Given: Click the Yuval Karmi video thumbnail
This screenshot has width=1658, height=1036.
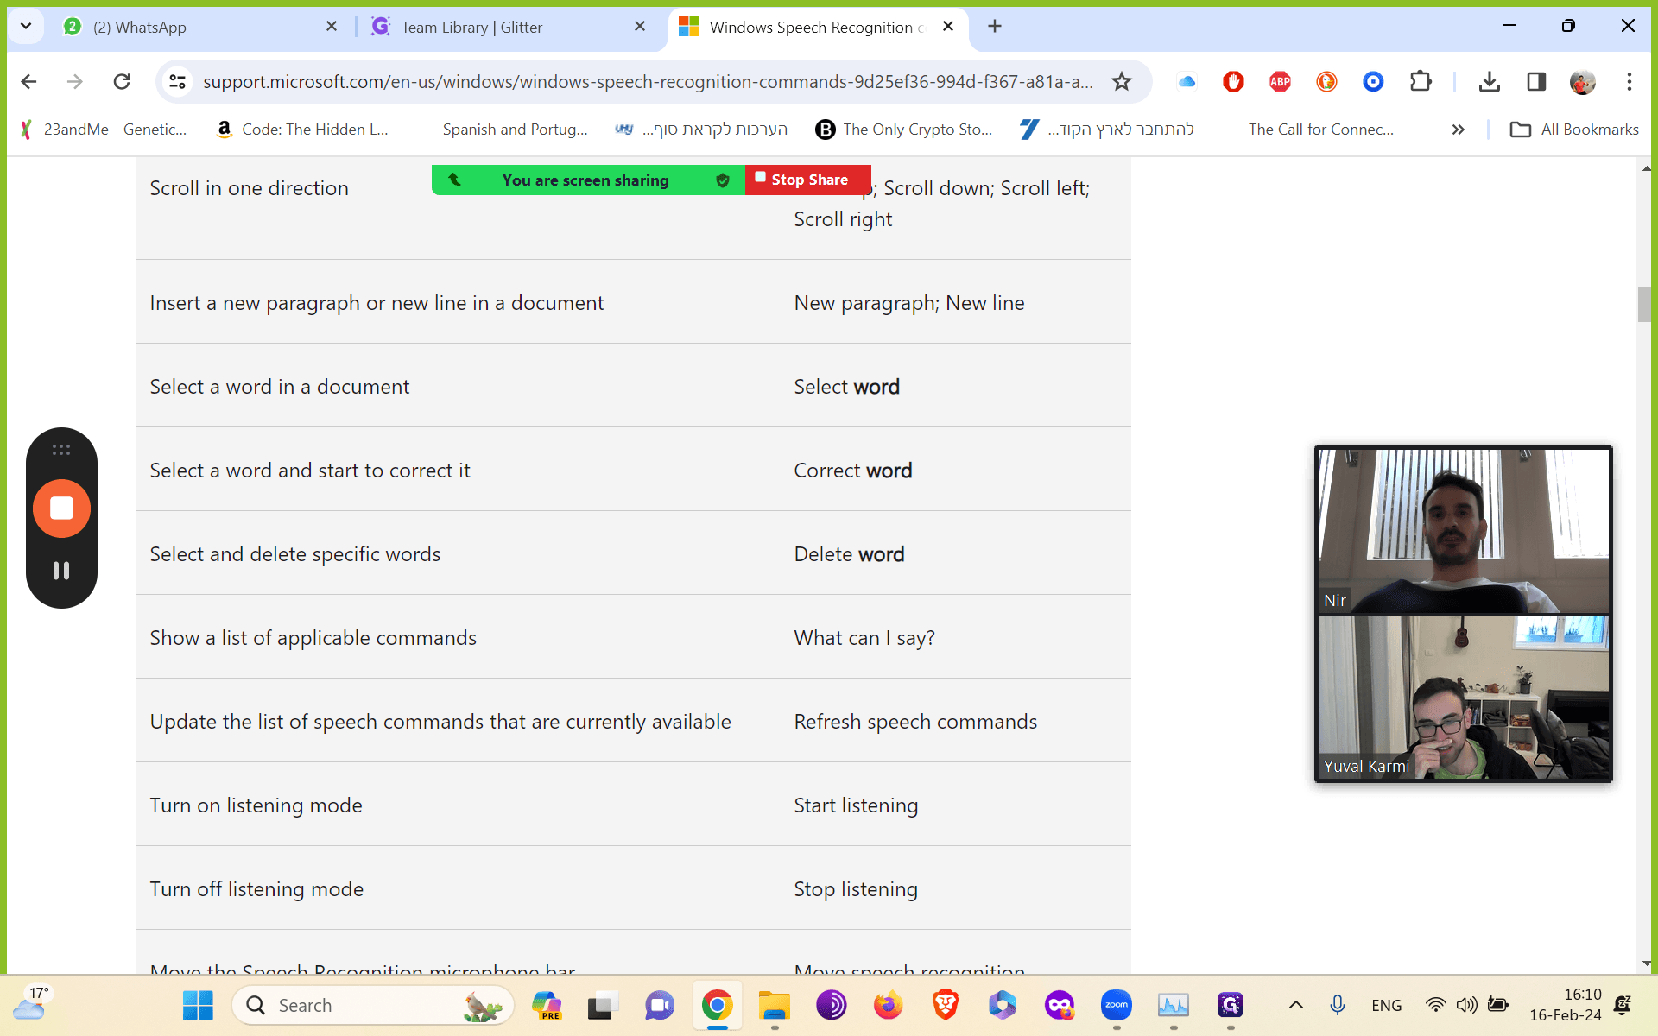Looking at the screenshot, I should [1463, 698].
